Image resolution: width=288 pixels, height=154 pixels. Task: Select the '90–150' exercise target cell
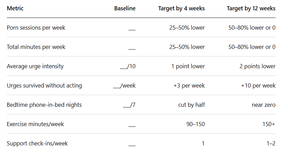click(x=196, y=124)
